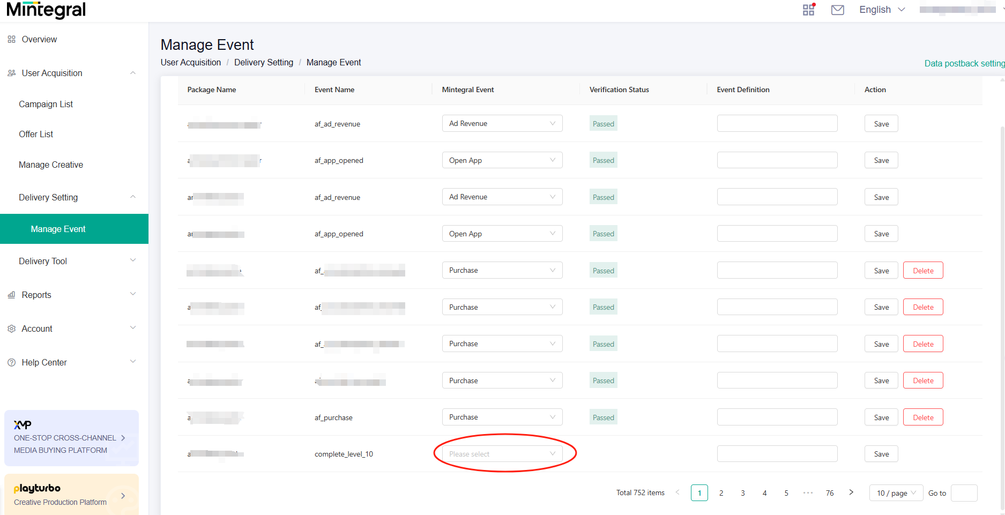
Task: Save the complete_level_10 event row
Action: tap(881, 454)
